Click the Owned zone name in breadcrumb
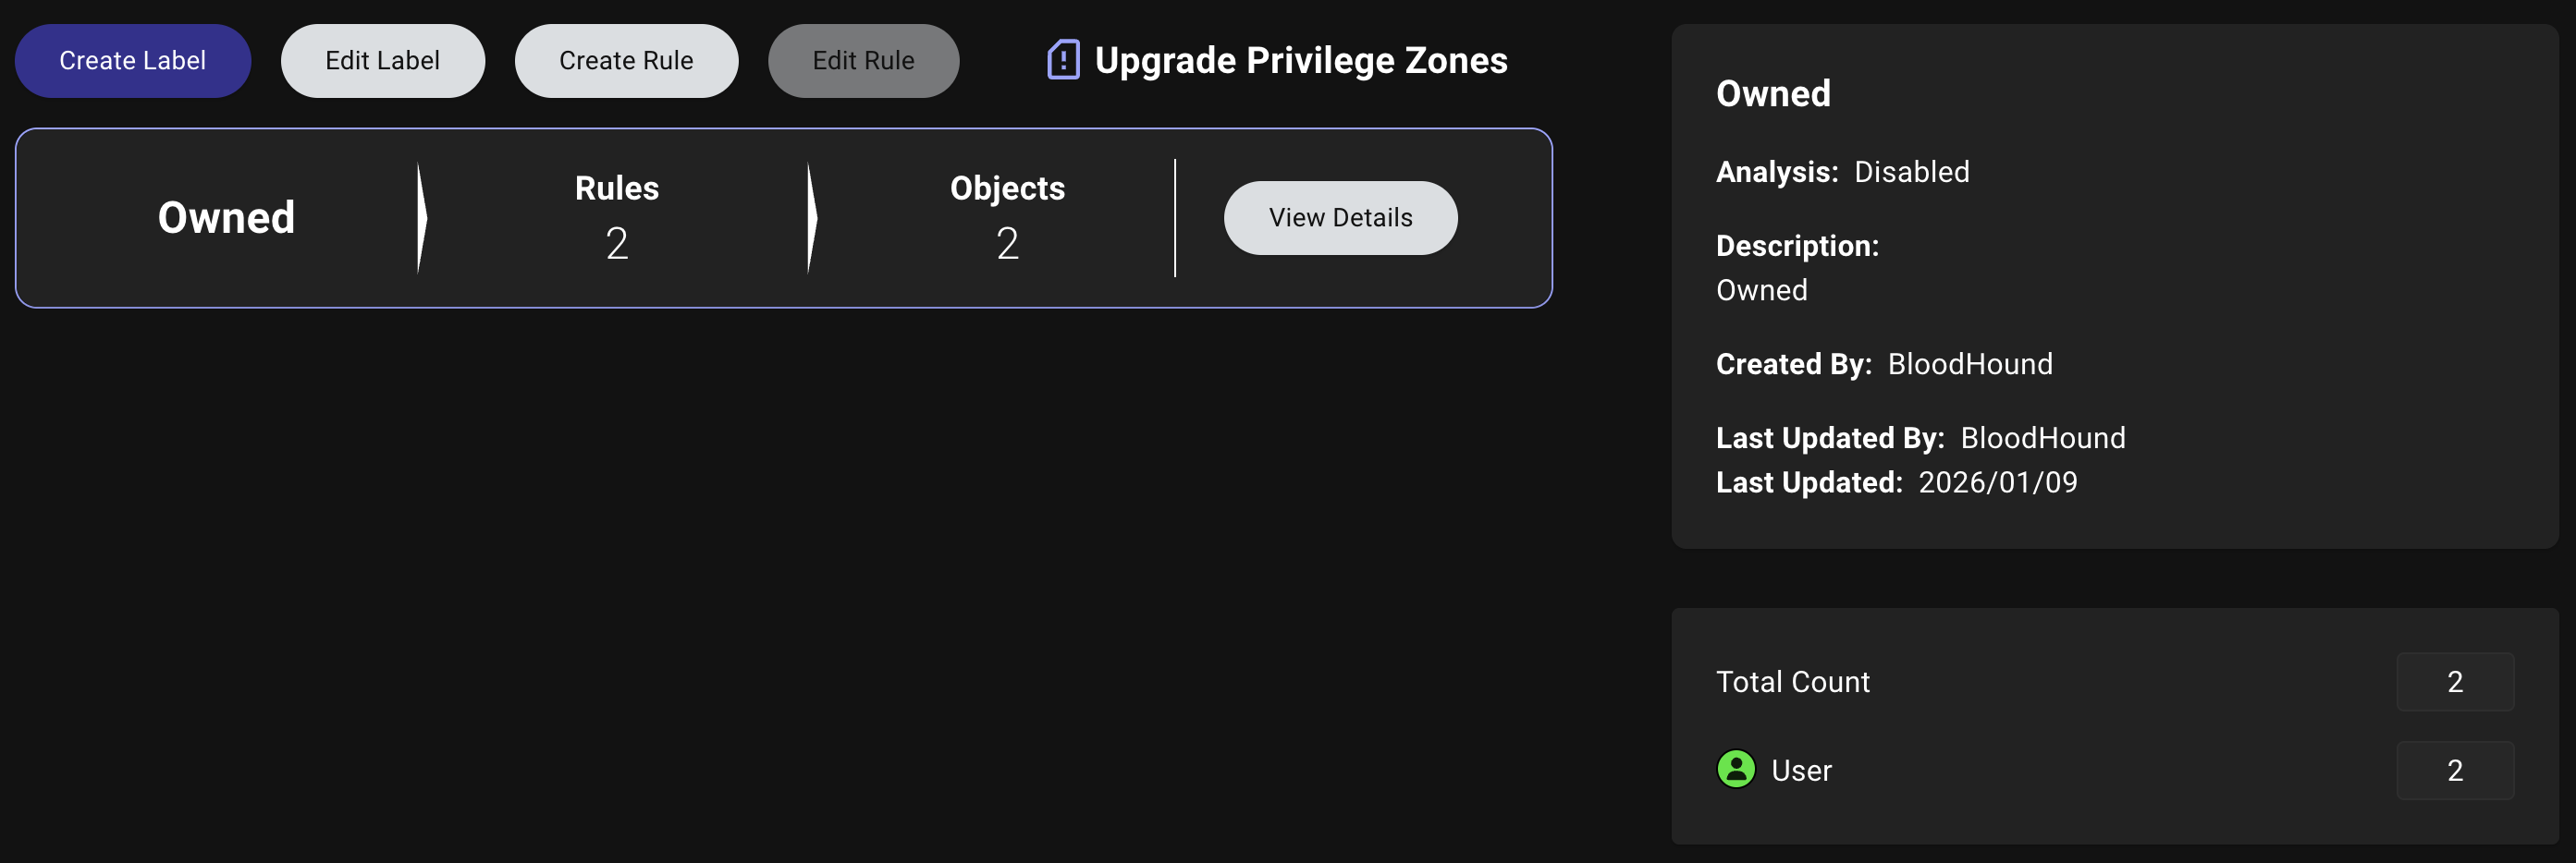The image size is (2576, 863). (x=225, y=217)
